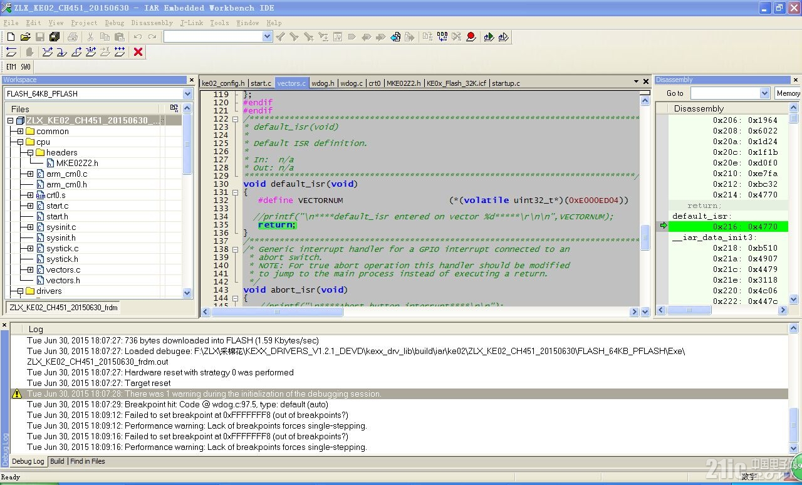802x485 pixels.
Task: Open the editor tab list arrow
Action: coord(635,82)
